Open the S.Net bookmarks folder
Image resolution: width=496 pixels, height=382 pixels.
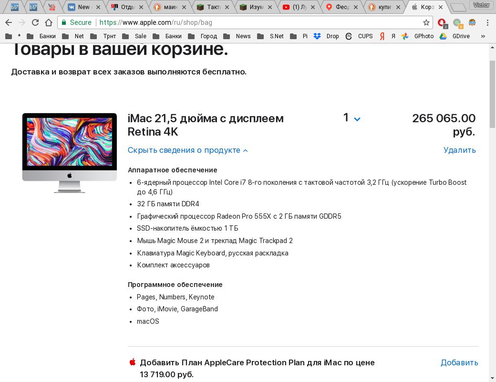[x=270, y=36]
